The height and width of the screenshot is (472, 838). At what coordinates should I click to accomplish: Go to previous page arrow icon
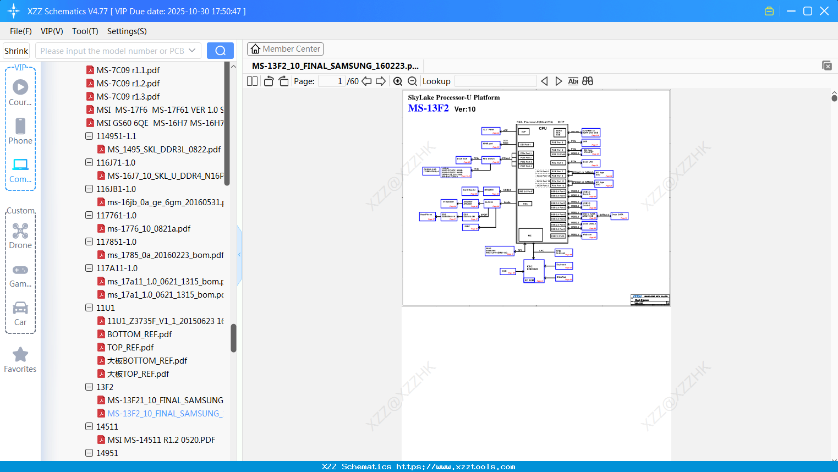point(366,81)
